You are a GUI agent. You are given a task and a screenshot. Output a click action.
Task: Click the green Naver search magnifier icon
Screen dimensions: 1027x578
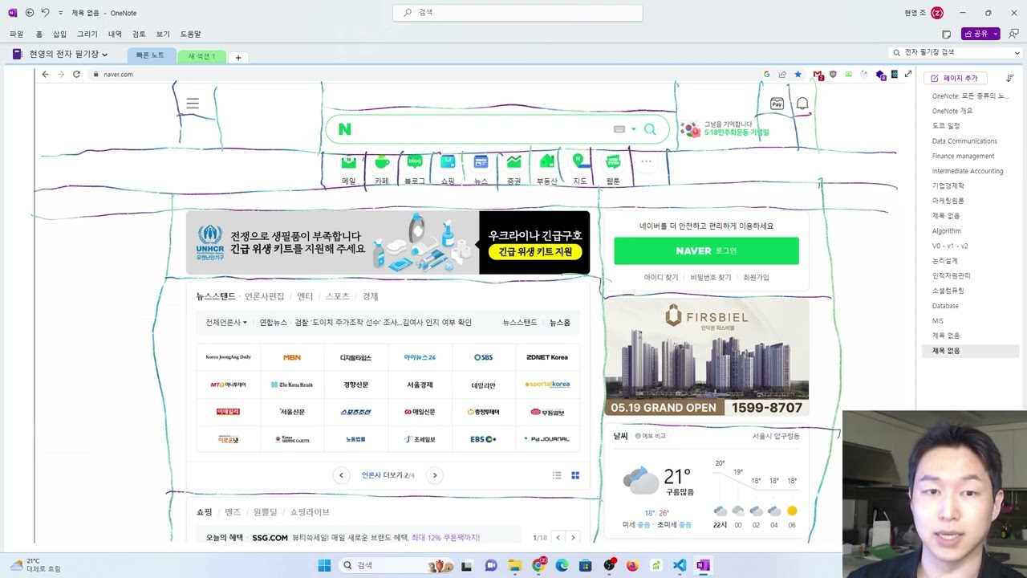pyautogui.click(x=650, y=129)
